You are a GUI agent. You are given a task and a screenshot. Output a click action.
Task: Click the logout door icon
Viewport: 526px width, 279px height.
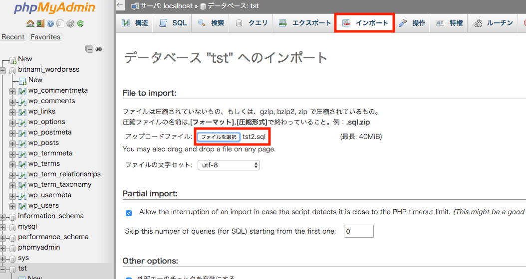(40, 23)
